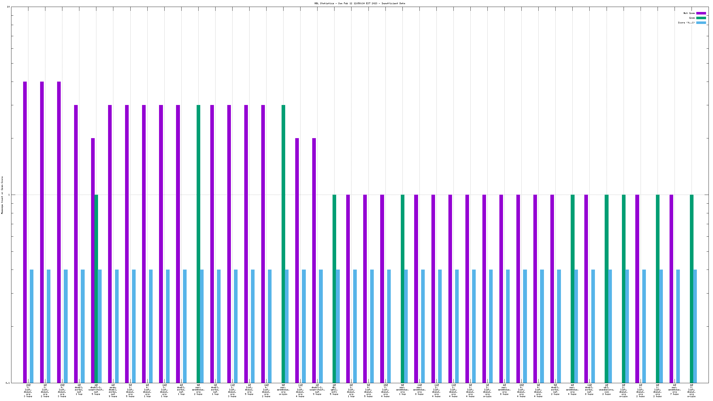
Task: Click the short green bar for dnsbl-2.uceprotect.net 5 hops
Action: [96, 288]
